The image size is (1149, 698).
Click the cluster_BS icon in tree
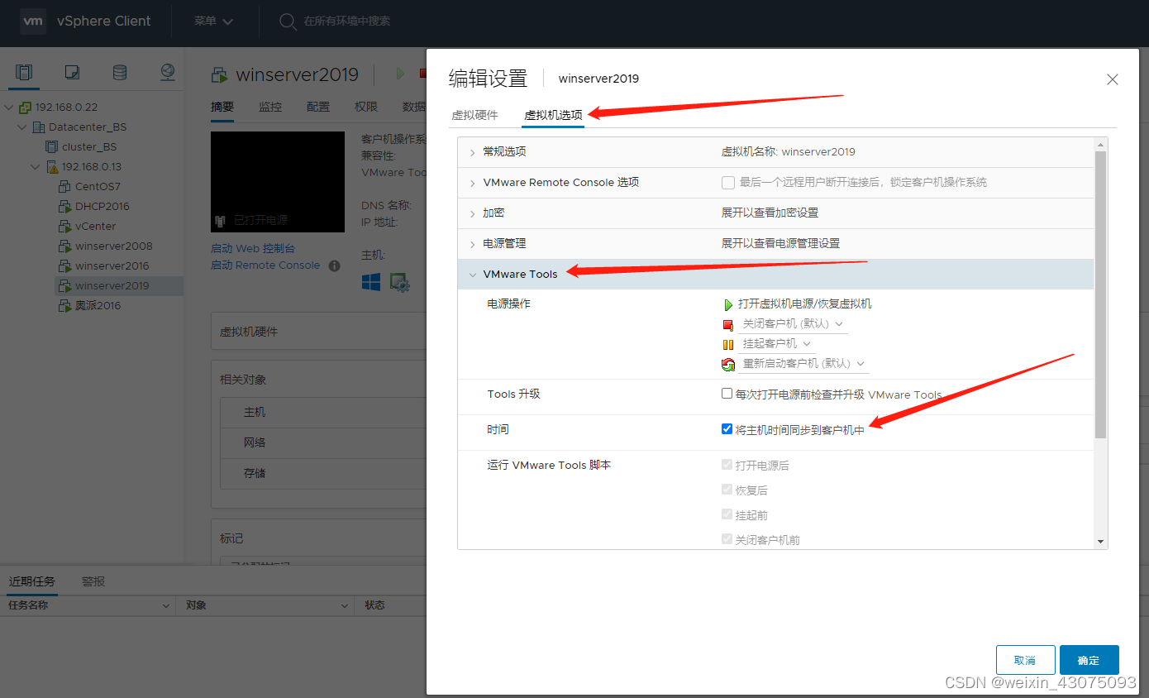click(52, 147)
